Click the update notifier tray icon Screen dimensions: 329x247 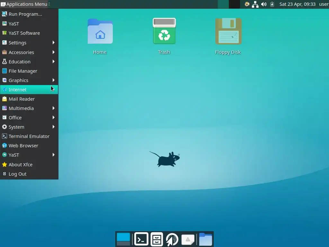tap(247, 4)
